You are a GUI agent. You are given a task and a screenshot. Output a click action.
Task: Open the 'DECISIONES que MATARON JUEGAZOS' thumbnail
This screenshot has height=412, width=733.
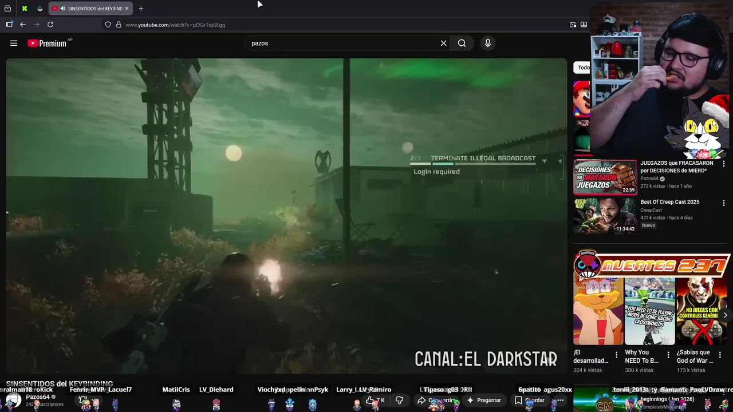pyautogui.click(x=605, y=178)
